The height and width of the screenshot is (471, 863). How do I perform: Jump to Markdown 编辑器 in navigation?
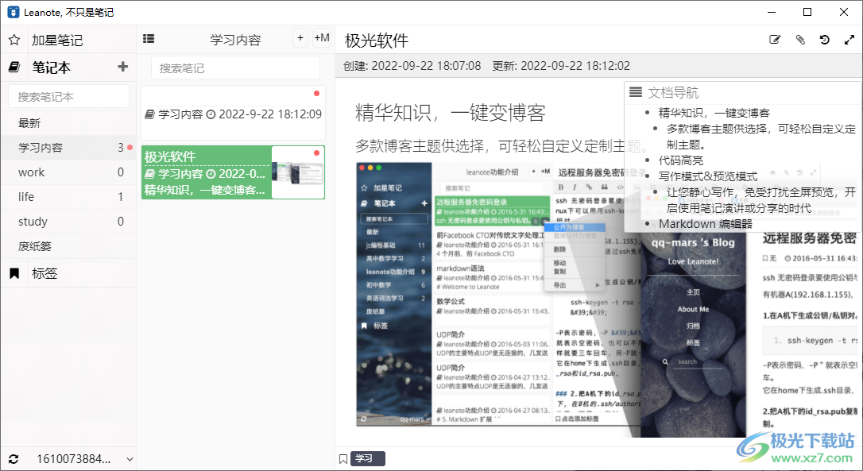coord(705,224)
